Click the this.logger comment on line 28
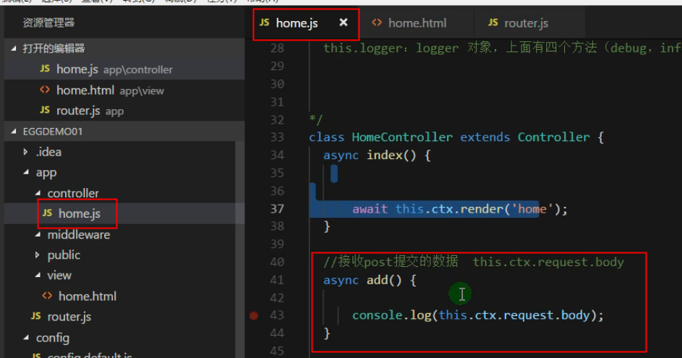This screenshot has width=682, height=358. point(503,48)
